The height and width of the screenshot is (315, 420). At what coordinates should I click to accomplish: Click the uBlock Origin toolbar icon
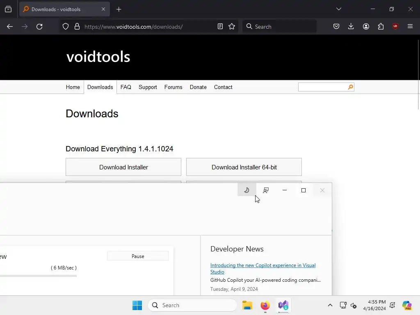[395, 27]
